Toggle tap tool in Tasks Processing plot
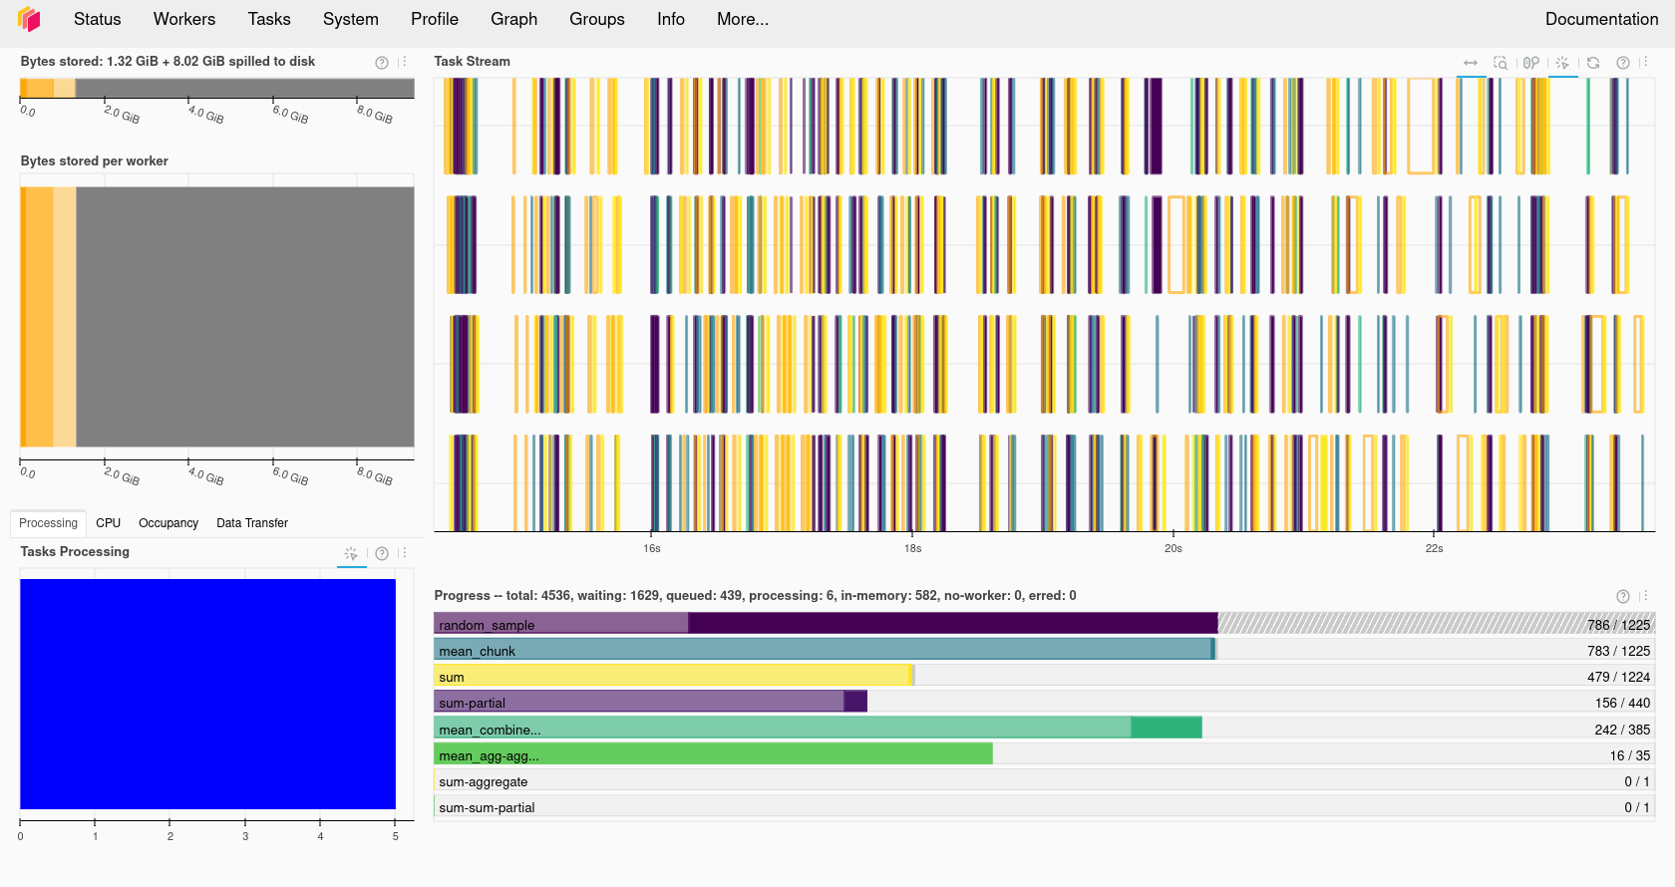The height and width of the screenshot is (887, 1675). tap(351, 554)
